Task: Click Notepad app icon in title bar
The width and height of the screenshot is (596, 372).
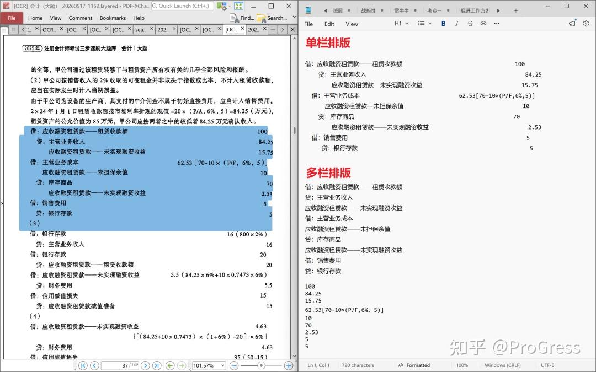Action: 308,10
